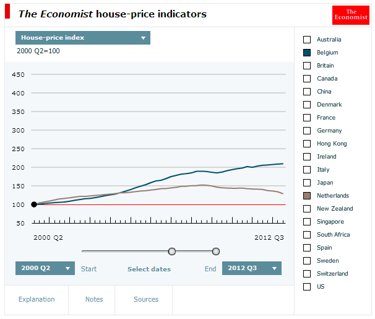Click The Economist logo
The height and width of the screenshot is (319, 375).
click(x=350, y=14)
